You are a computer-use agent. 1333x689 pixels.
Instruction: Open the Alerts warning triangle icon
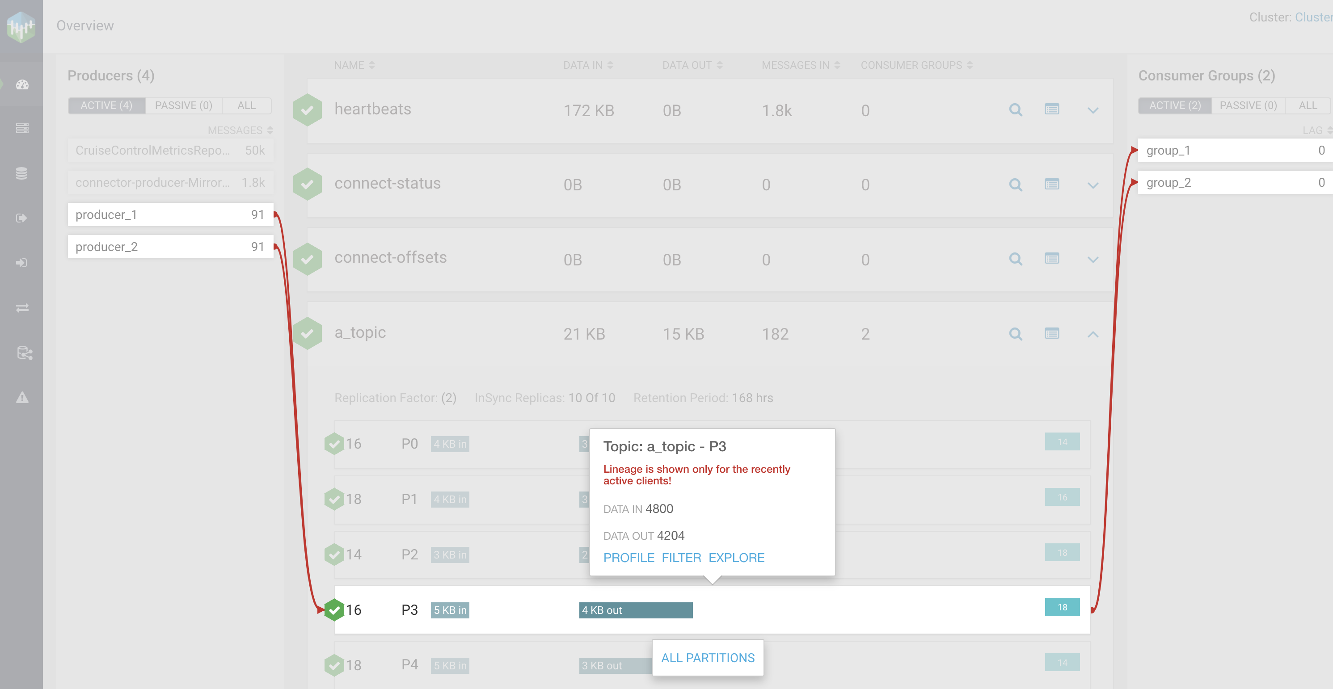click(22, 397)
